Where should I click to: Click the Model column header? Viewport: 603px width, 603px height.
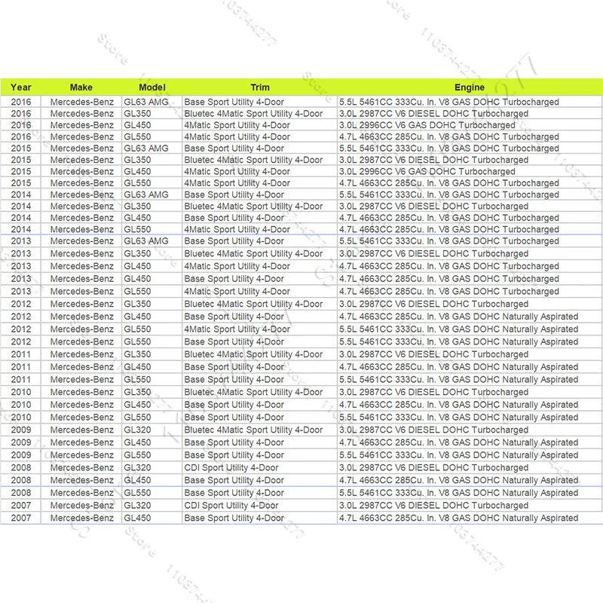point(152,87)
